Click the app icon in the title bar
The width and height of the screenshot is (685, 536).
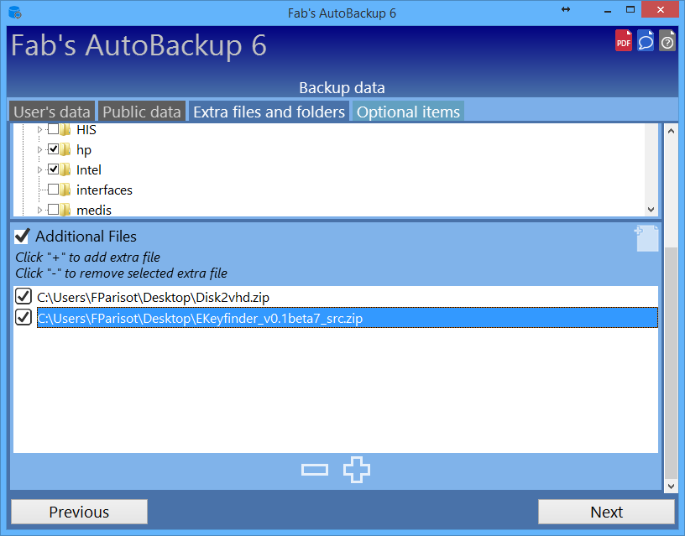(x=15, y=13)
